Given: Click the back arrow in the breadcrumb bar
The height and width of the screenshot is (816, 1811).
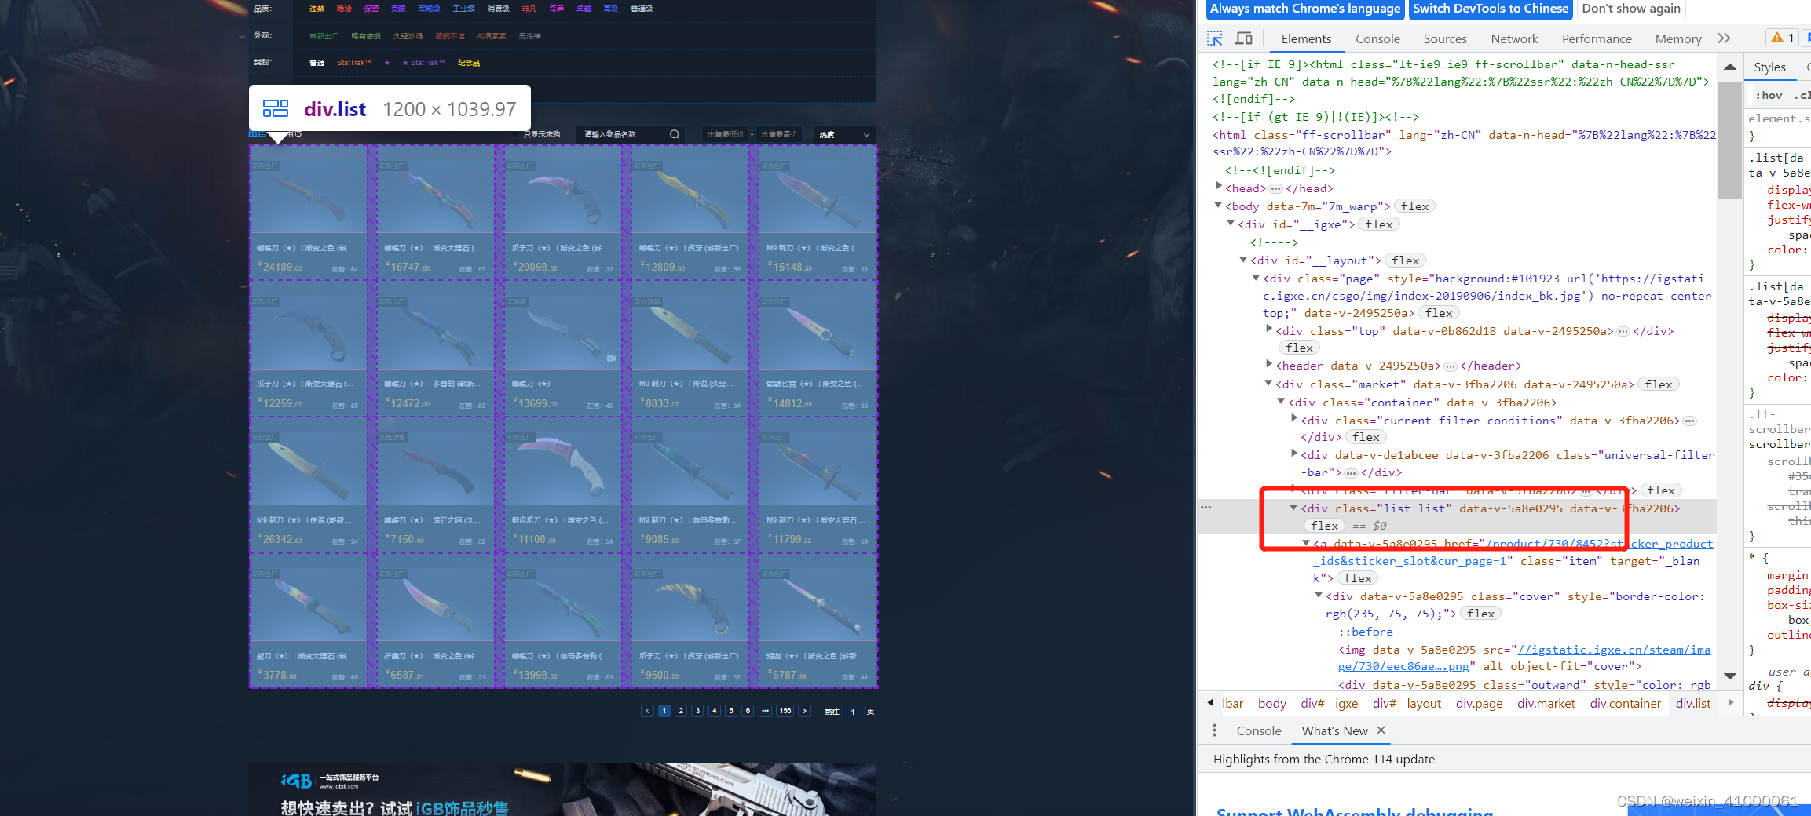Looking at the screenshot, I should (1209, 703).
